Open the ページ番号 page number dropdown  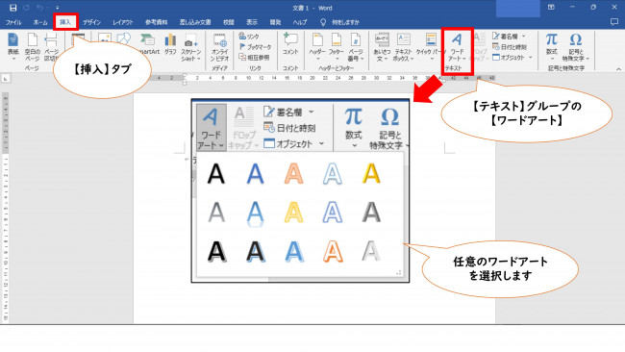tap(356, 47)
